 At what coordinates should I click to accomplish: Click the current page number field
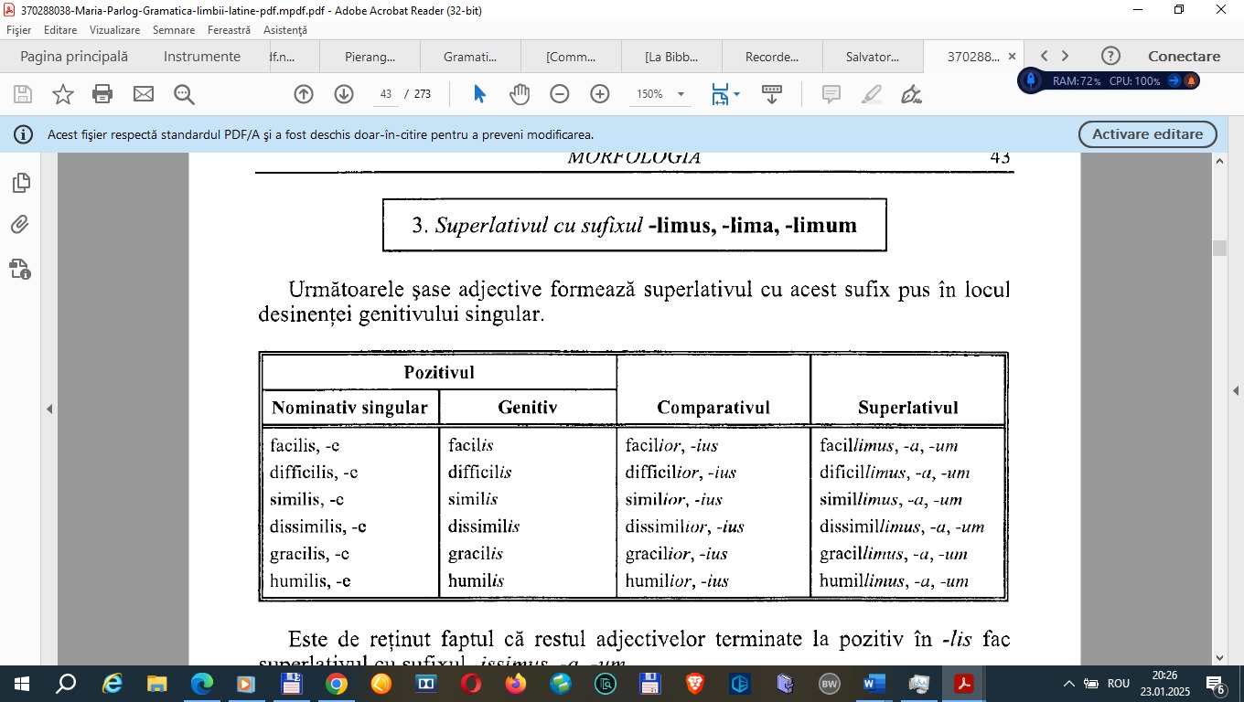(x=386, y=94)
